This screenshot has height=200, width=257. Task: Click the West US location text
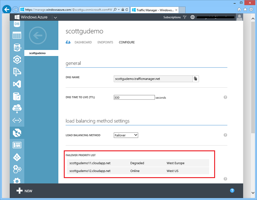tap(173, 171)
